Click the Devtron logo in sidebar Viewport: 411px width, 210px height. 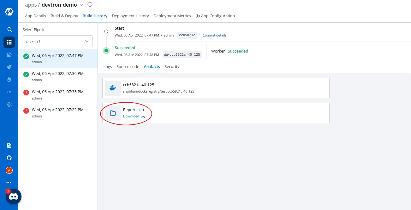(x=9, y=12)
